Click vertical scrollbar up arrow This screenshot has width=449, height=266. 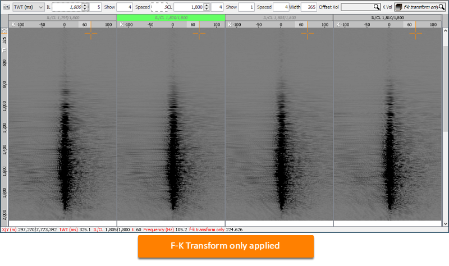click(445, 31)
